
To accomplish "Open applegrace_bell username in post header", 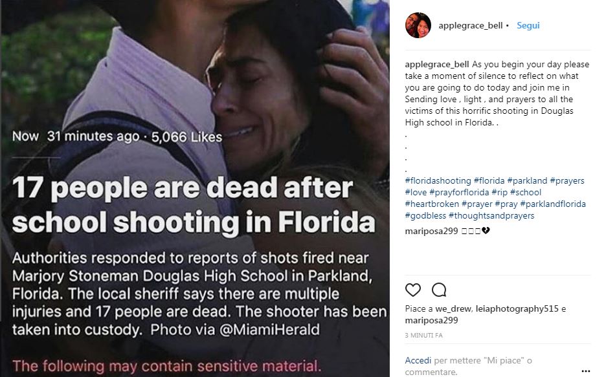I will [469, 26].
